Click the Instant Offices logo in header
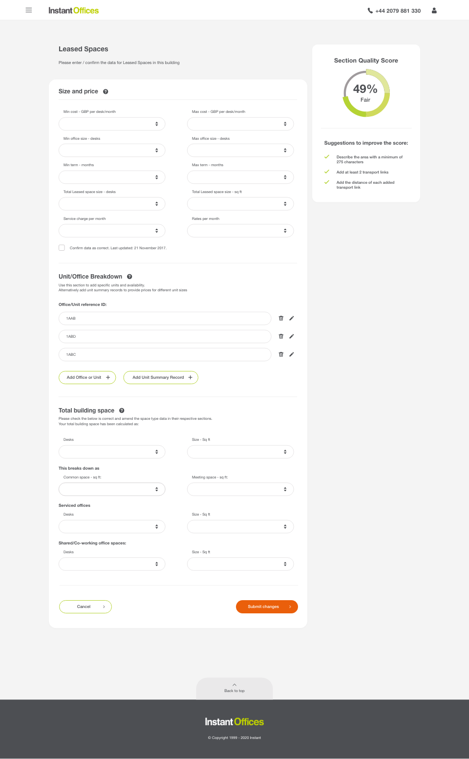Screen dimensions: 469x759 [73, 10]
